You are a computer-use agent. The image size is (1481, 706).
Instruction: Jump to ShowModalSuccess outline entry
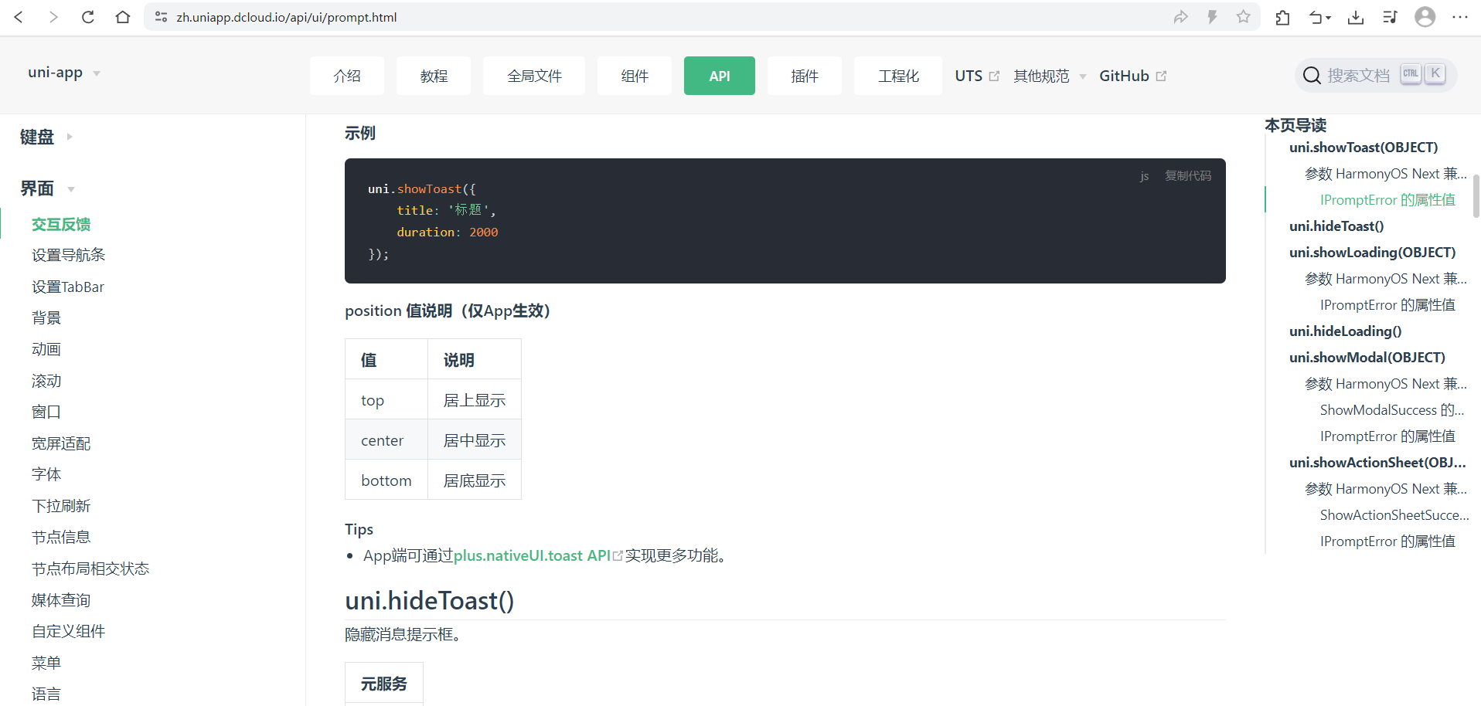(1392, 409)
